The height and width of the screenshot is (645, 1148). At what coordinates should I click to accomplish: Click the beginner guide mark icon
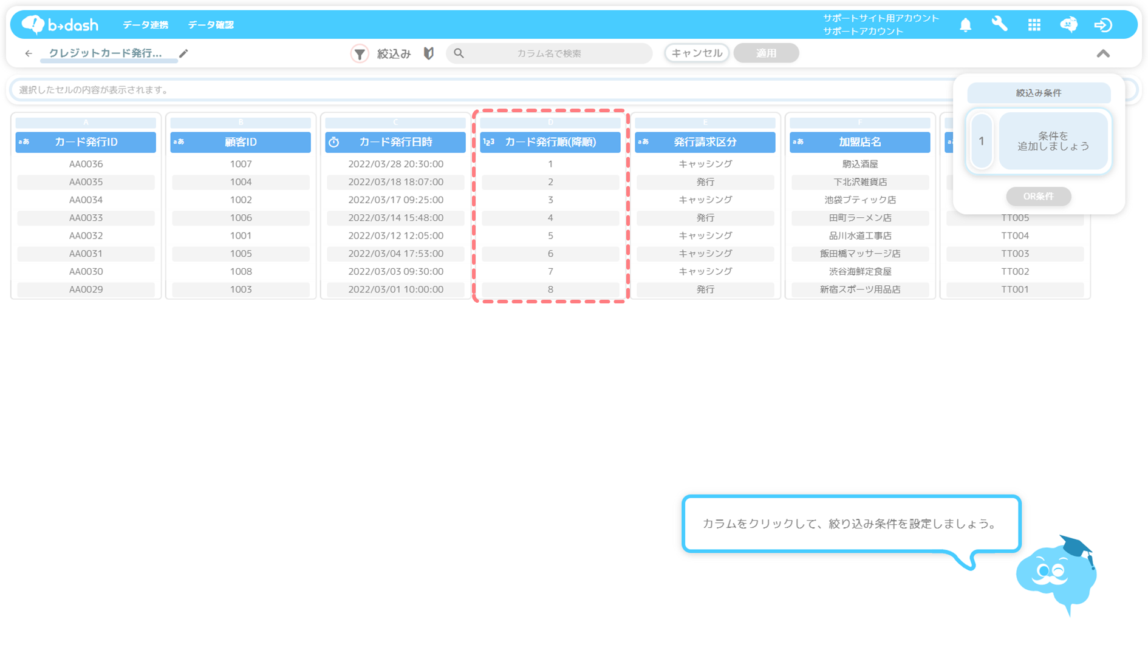pyautogui.click(x=429, y=53)
